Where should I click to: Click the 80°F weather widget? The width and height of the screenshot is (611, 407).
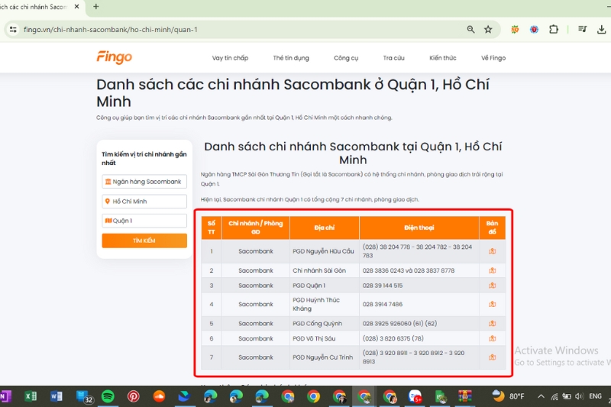pyautogui.click(x=508, y=396)
